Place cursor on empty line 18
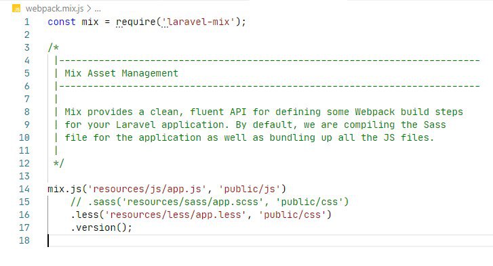The width and height of the screenshot is (493, 266). 271,240
